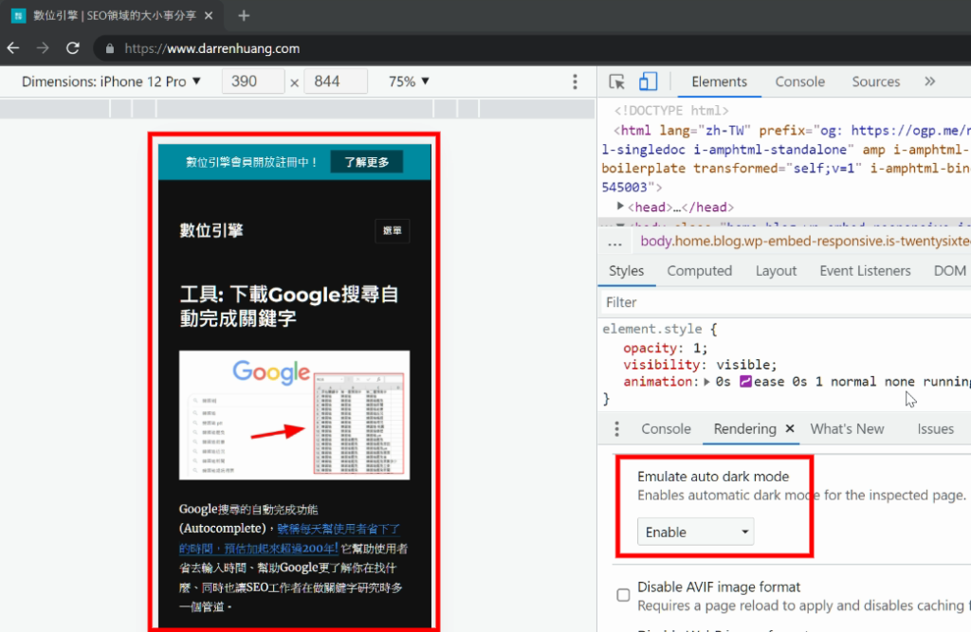Click the height field showing 844
The image size is (971, 632).
pos(336,81)
